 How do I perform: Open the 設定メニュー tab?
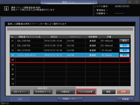point(69,2)
